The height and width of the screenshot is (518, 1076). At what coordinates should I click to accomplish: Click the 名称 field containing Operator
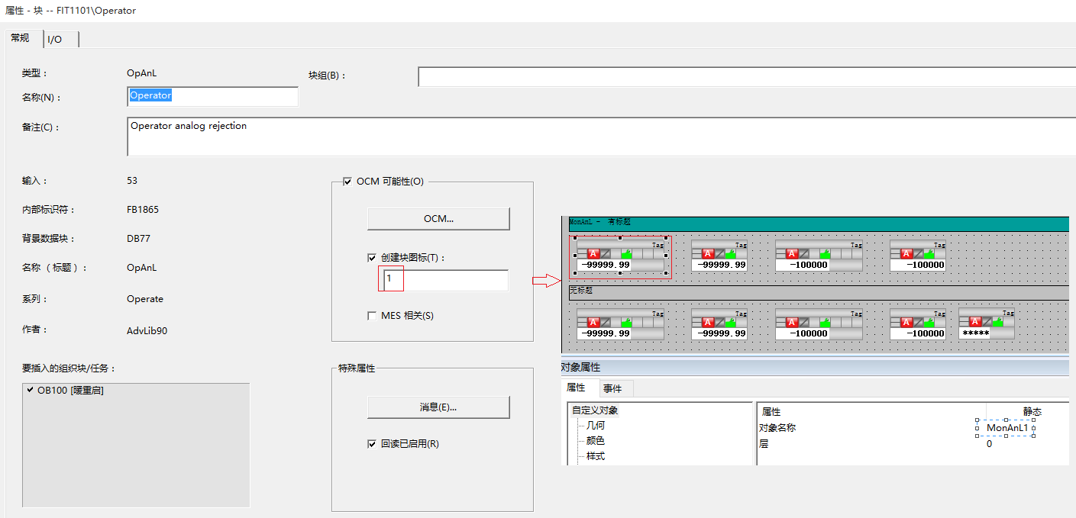(212, 96)
